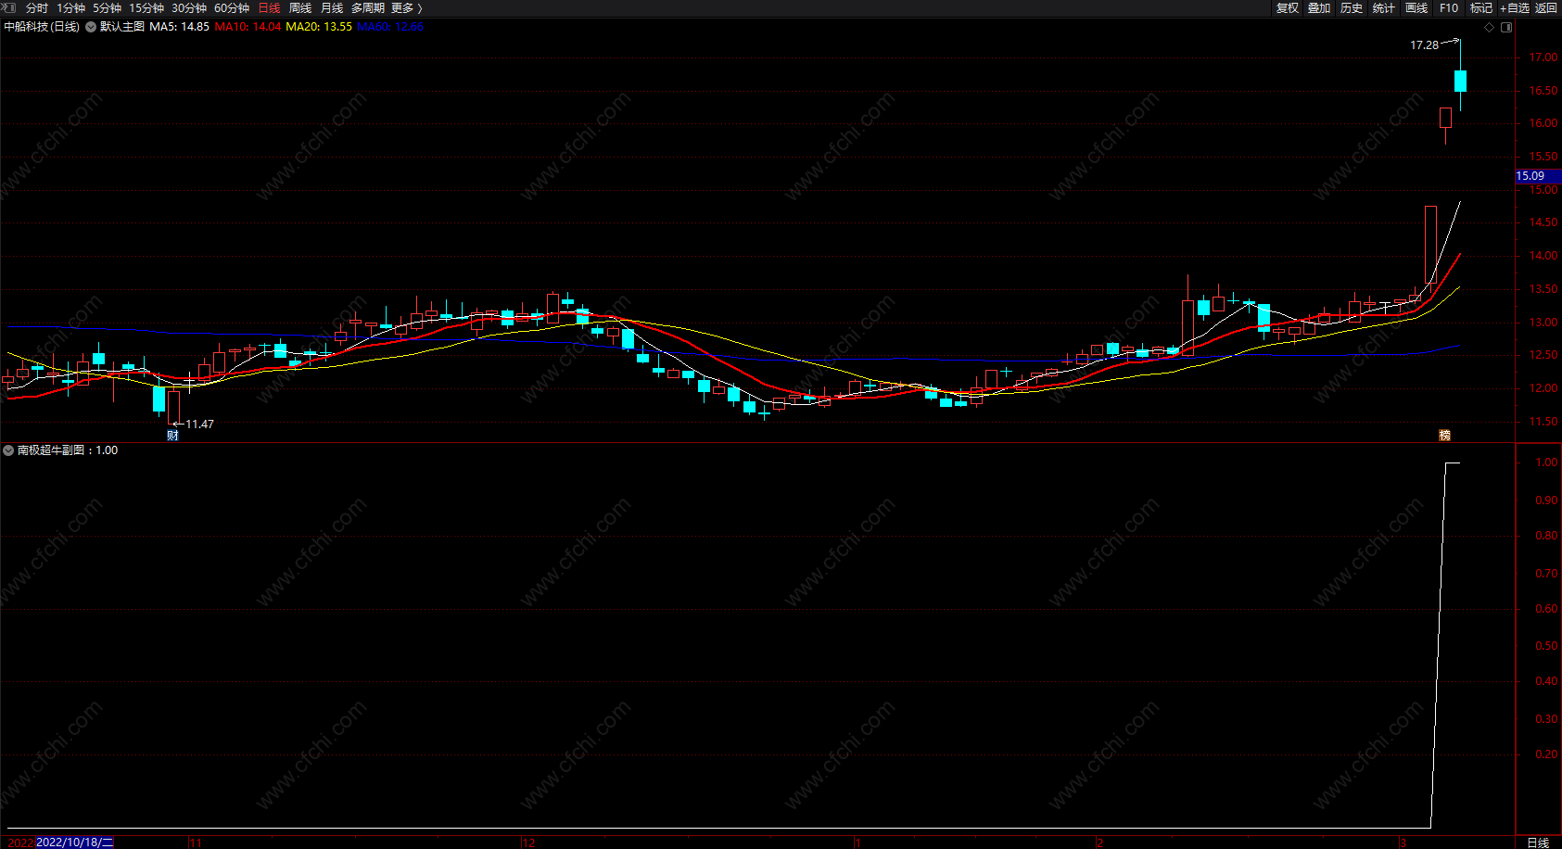
Task: Click the 12.00 price axis label
Action: point(1543,388)
